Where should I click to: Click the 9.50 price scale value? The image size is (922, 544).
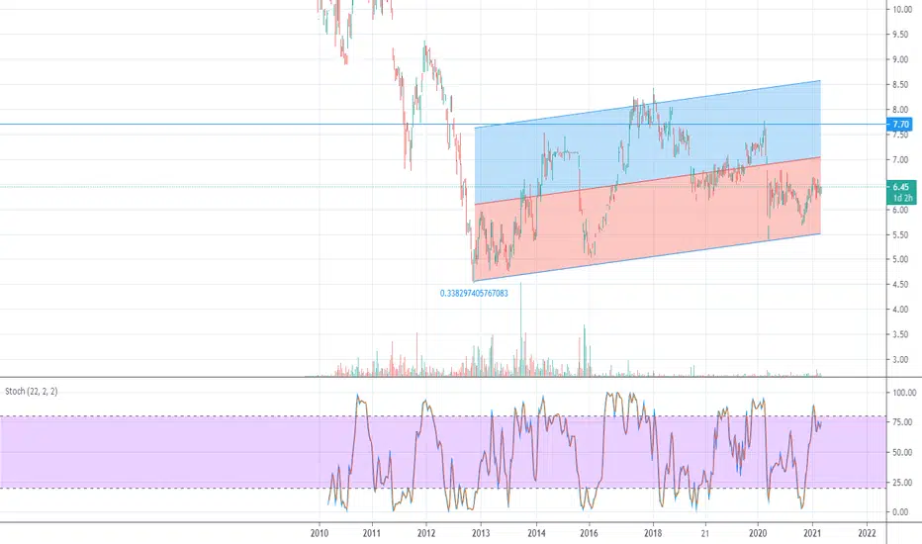coord(900,34)
